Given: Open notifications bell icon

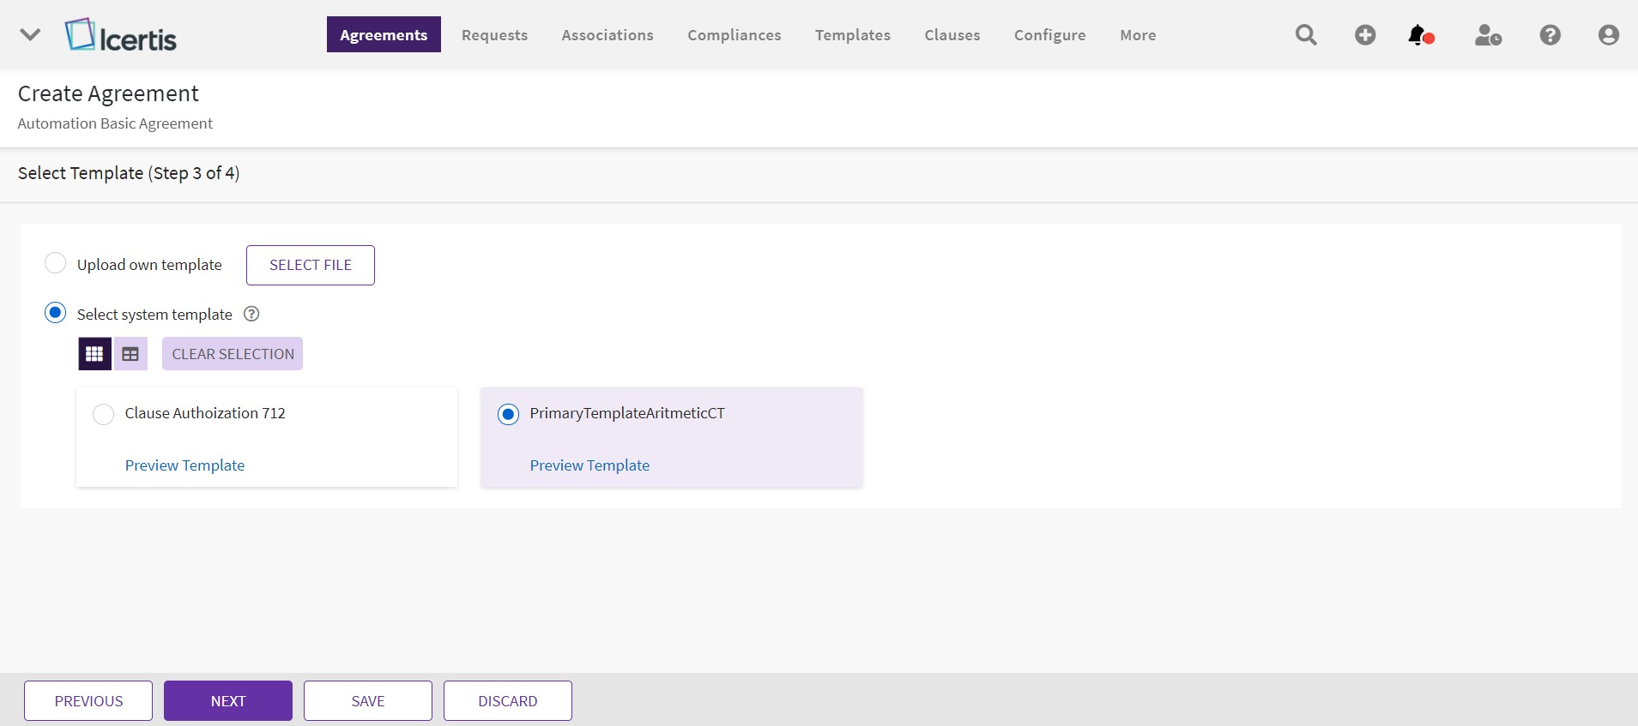Looking at the screenshot, I should [x=1419, y=35].
